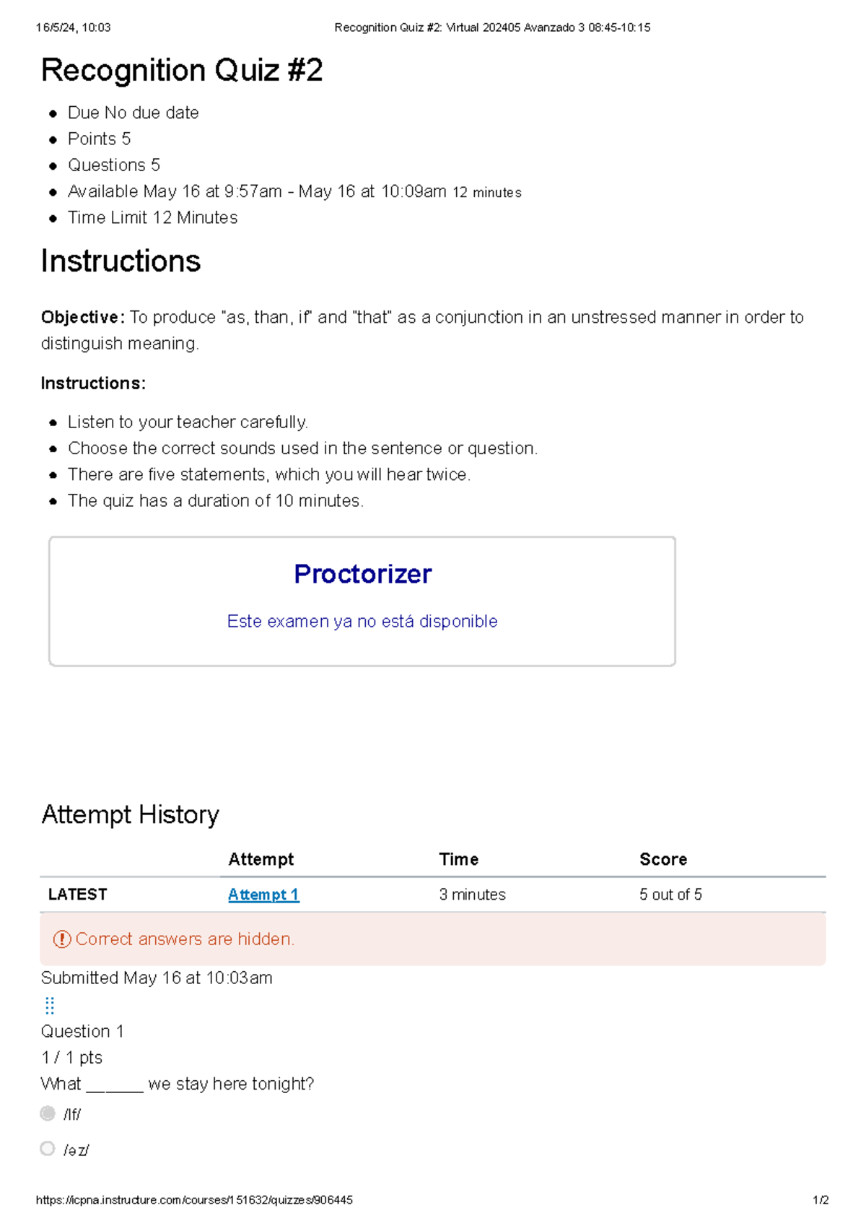The image size is (866, 1226).
Task: Click the Proctorizer heading
Action: coord(362,574)
